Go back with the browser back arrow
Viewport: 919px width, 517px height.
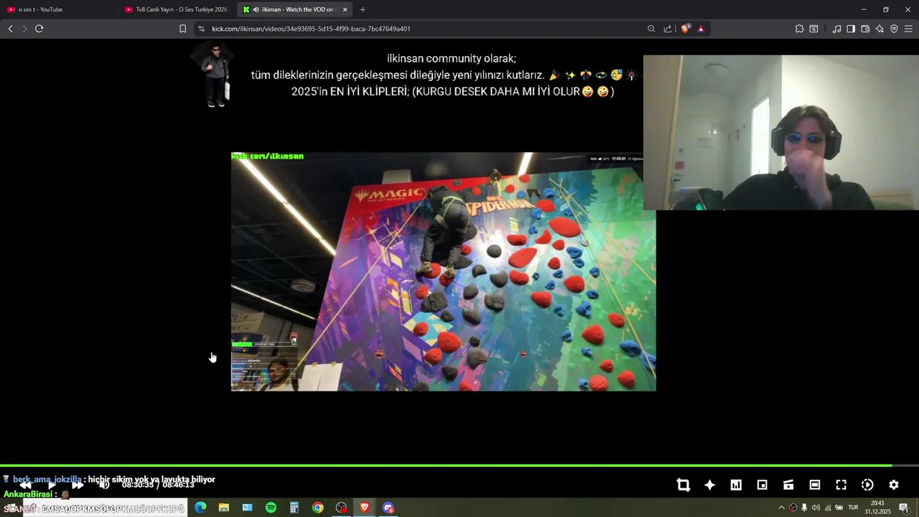click(x=10, y=29)
